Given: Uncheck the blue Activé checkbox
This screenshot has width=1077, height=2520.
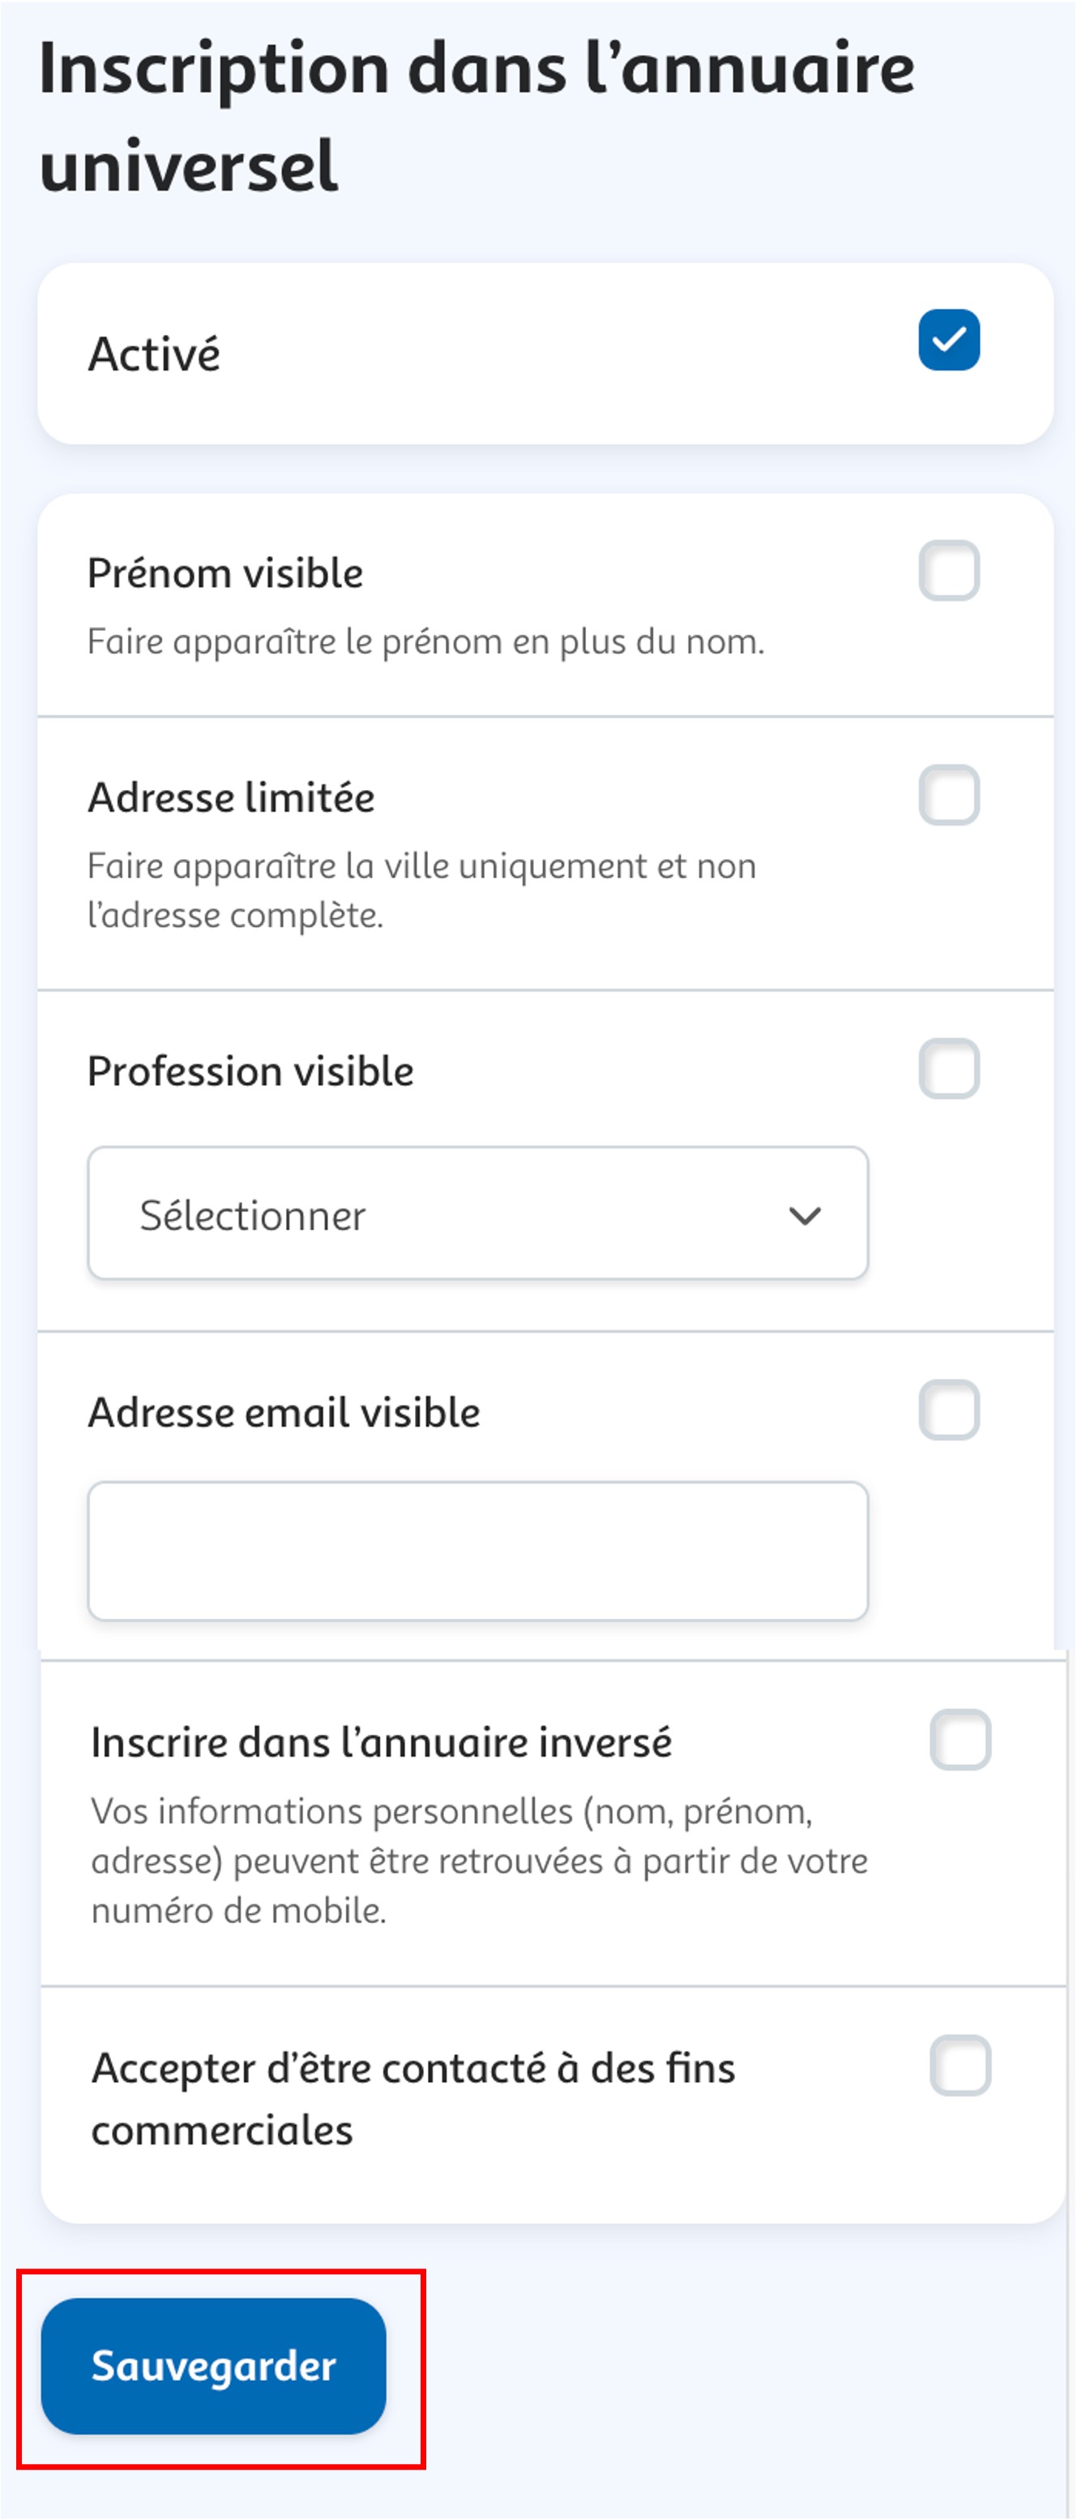Looking at the screenshot, I should [x=948, y=340].
